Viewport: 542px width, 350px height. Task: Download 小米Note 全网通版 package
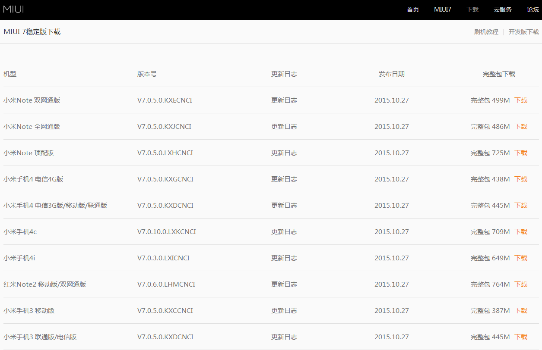coord(521,127)
